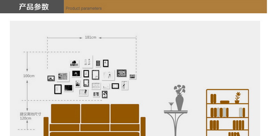Screen dimensions: 270x136
Task: Click the right sofa back cushion
Action: pyautogui.click(x=125, y=113)
